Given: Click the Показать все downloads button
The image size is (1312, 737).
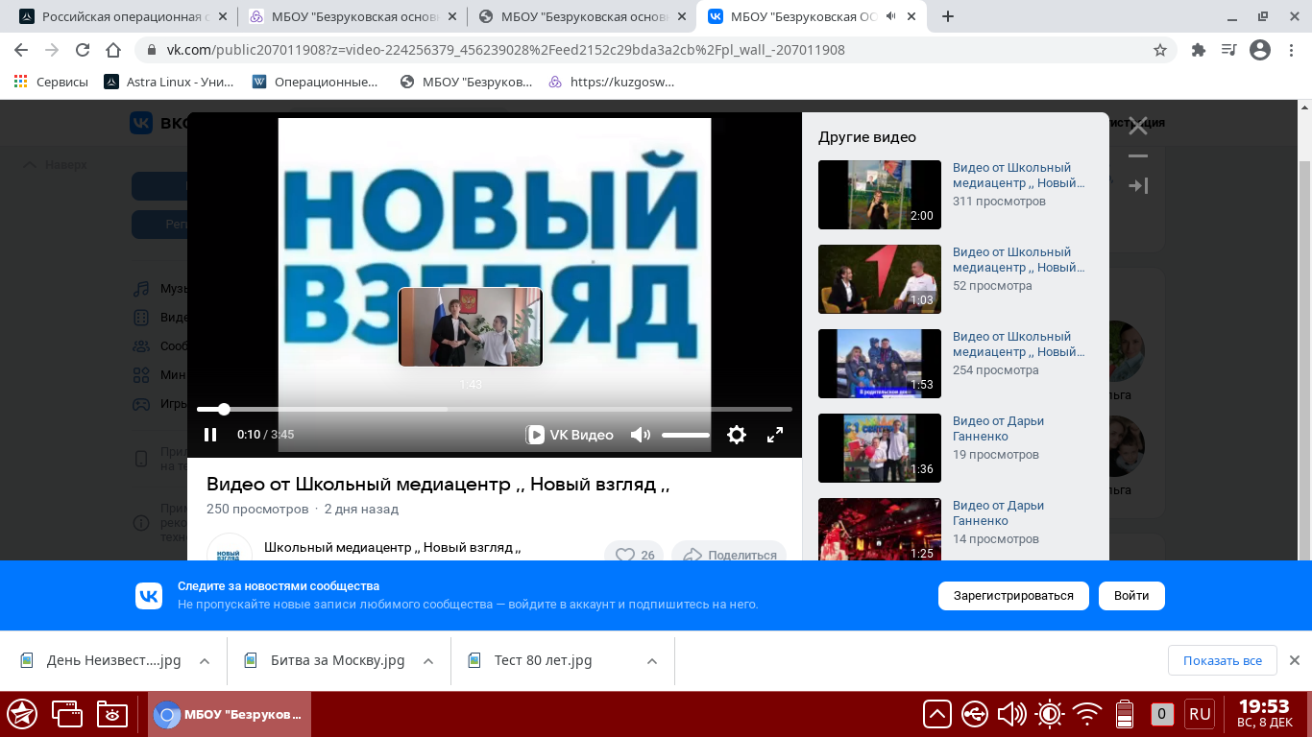Looking at the screenshot, I should pos(1222,660).
